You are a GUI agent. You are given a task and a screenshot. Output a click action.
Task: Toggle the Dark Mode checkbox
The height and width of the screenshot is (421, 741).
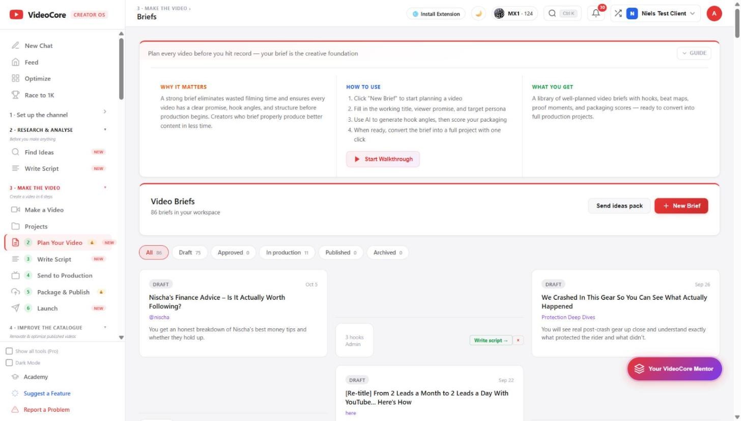point(9,363)
